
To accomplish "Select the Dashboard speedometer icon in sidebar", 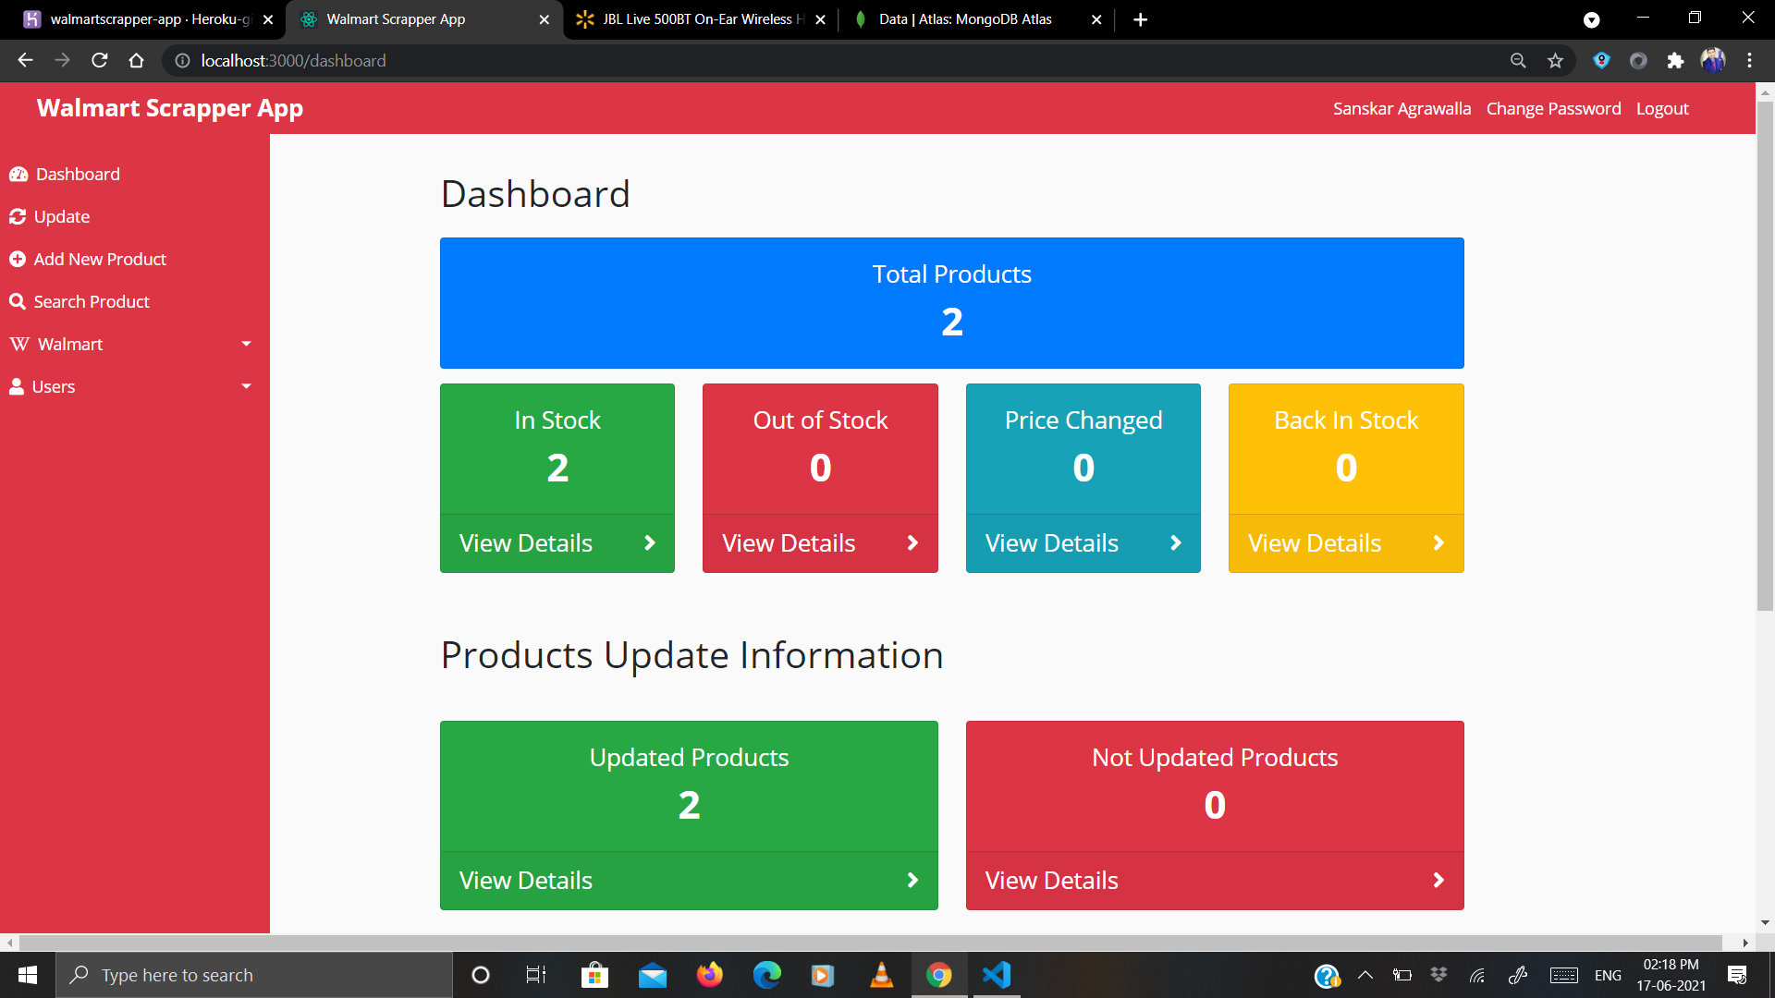I will coord(19,174).
